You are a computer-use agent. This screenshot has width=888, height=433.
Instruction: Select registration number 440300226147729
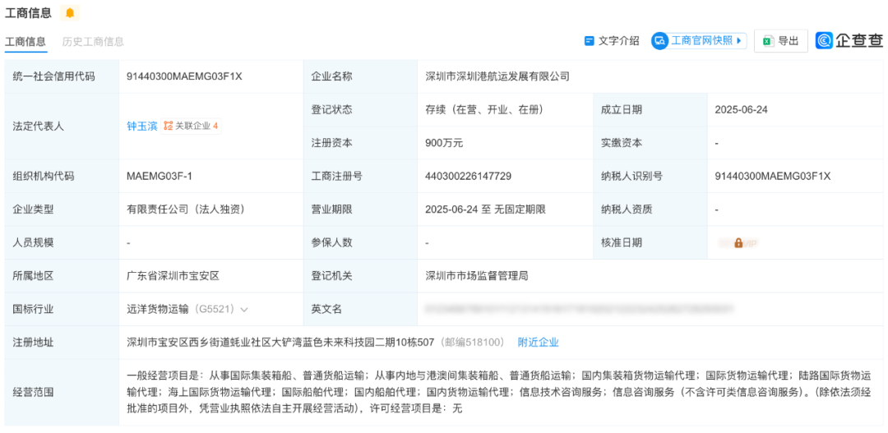[x=469, y=176]
